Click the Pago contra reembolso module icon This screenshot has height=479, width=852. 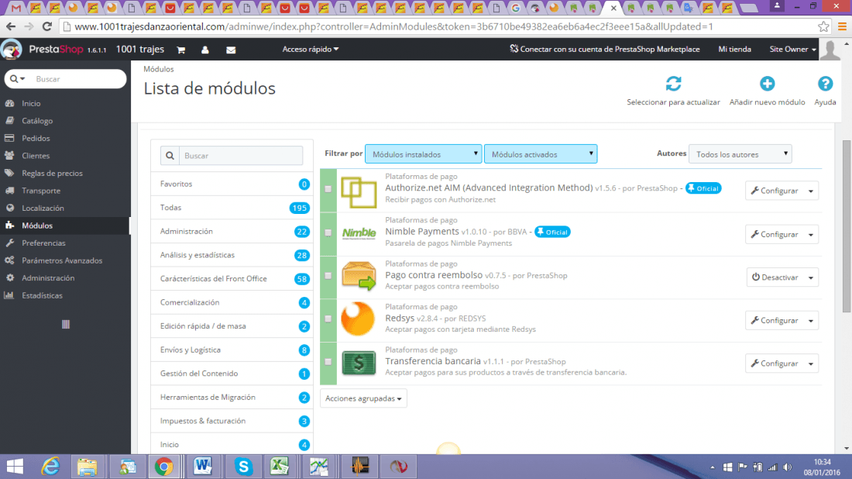point(359,276)
